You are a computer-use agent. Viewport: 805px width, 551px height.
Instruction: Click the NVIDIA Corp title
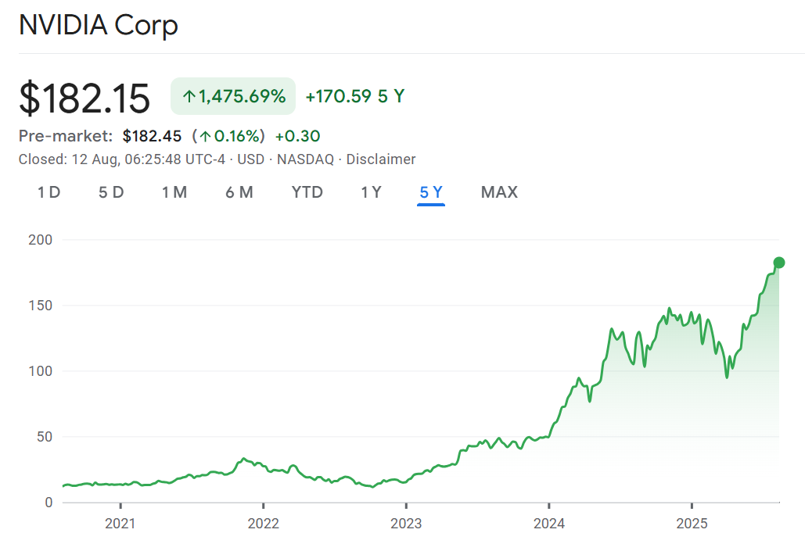(99, 26)
